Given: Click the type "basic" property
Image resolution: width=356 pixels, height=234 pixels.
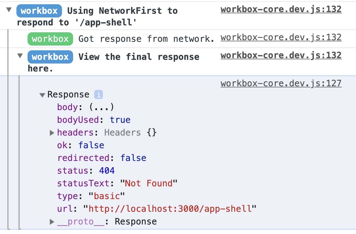Looking at the screenshot, I should tap(91, 196).
